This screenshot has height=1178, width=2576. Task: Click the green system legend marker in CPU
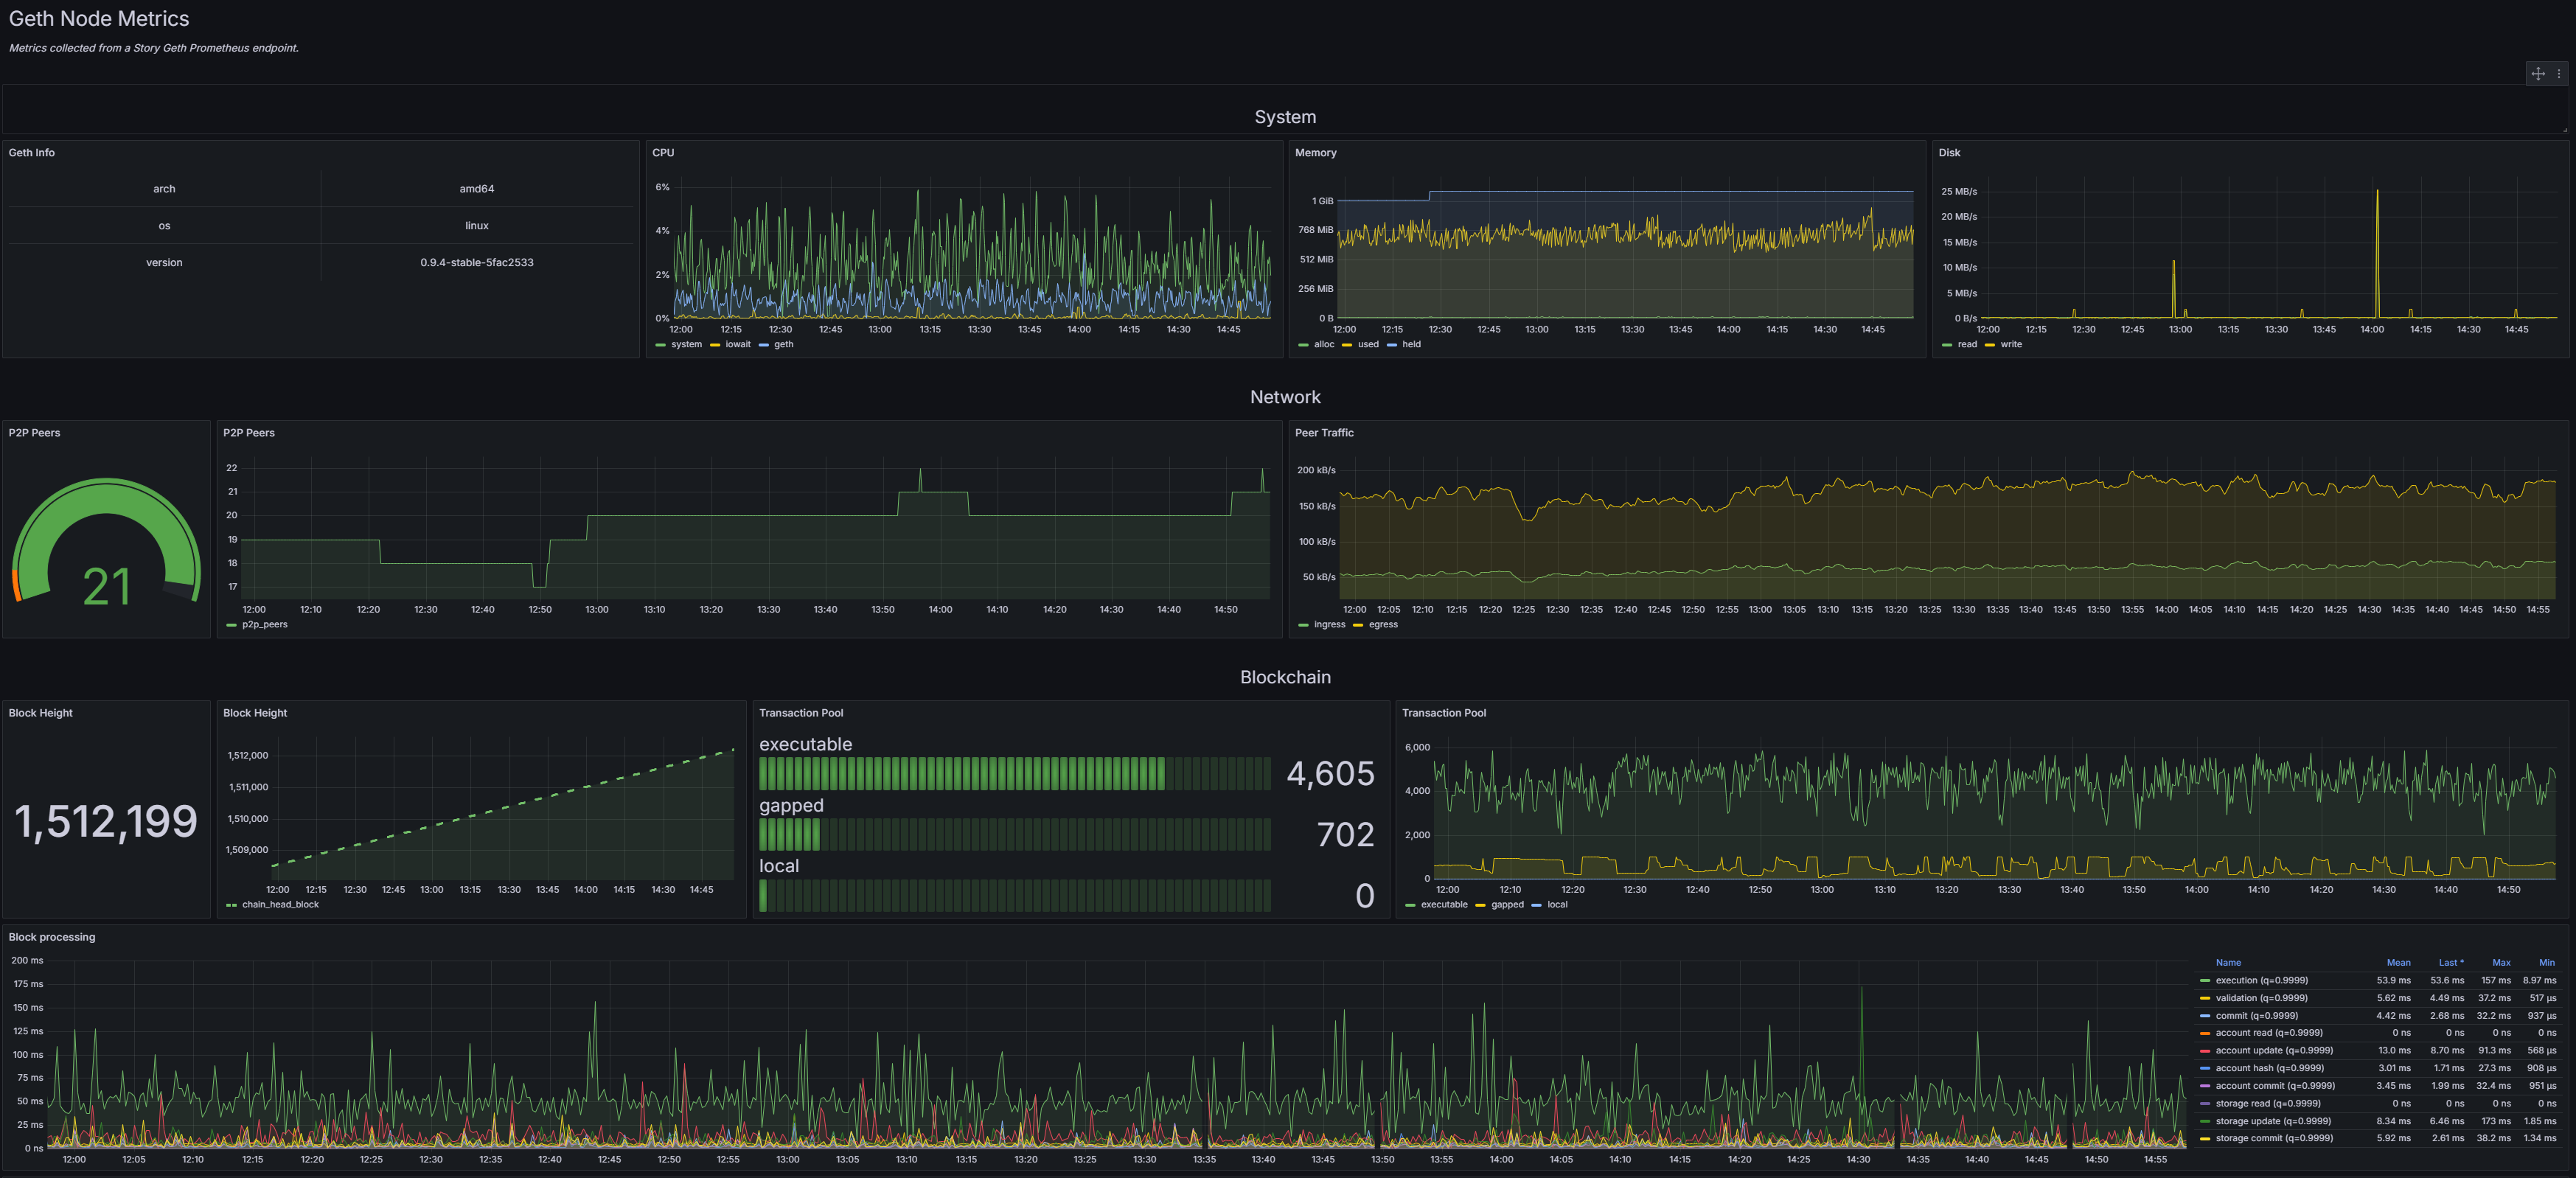pos(660,345)
